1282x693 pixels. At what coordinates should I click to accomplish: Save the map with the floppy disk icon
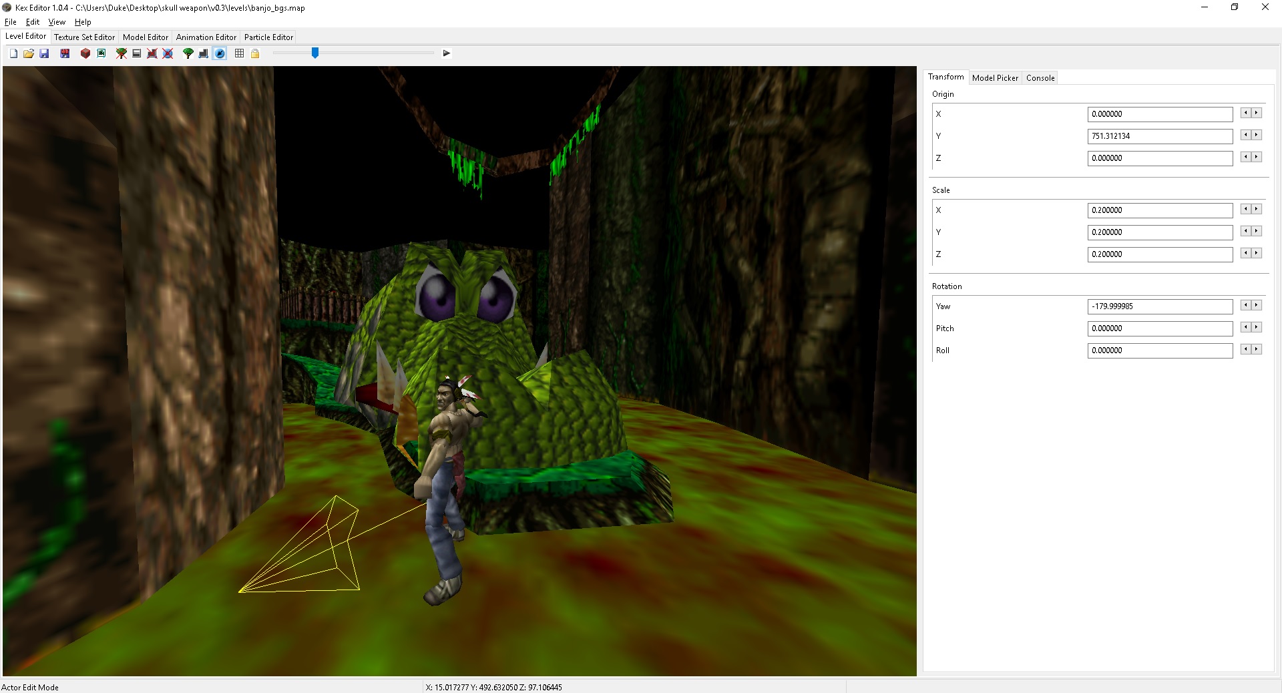coord(44,53)
